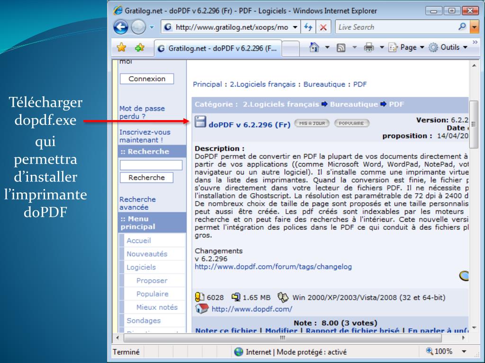Click the floppy disk download icon
The image size is (485, 363).
point(200,121)
